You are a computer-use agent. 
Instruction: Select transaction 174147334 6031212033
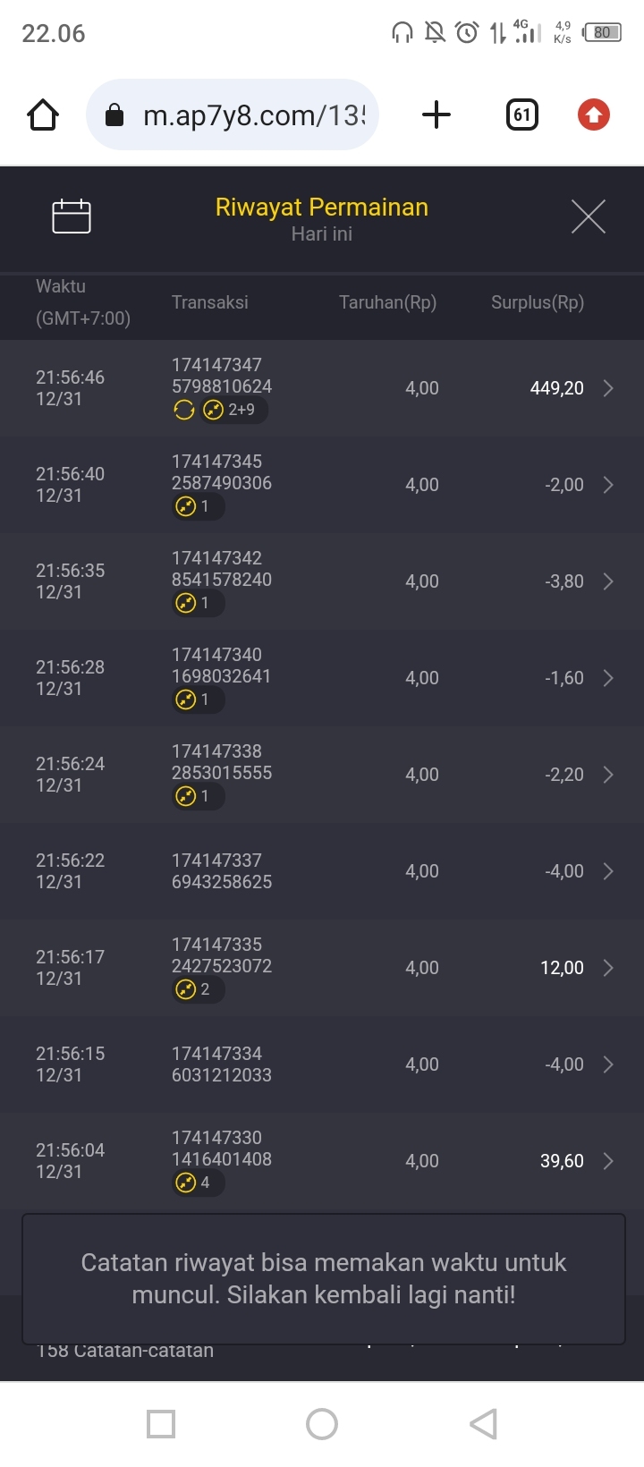click(222, 1064)
